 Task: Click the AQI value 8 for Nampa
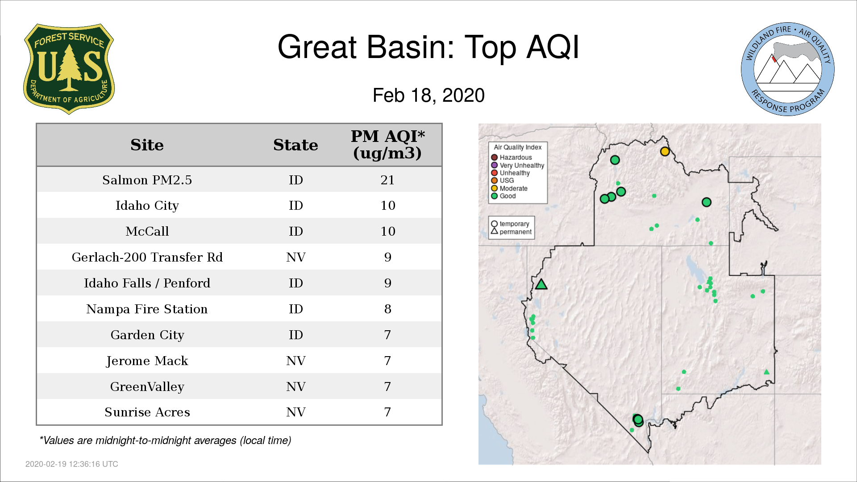tap(387, 309)
